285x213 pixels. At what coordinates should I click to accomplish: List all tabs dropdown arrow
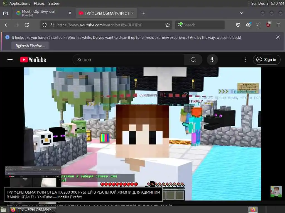click(x=242, y=13)
